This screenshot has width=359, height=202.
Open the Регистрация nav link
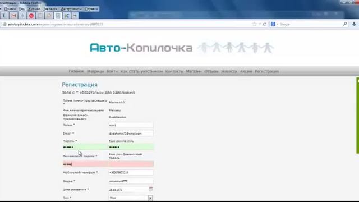267,71
